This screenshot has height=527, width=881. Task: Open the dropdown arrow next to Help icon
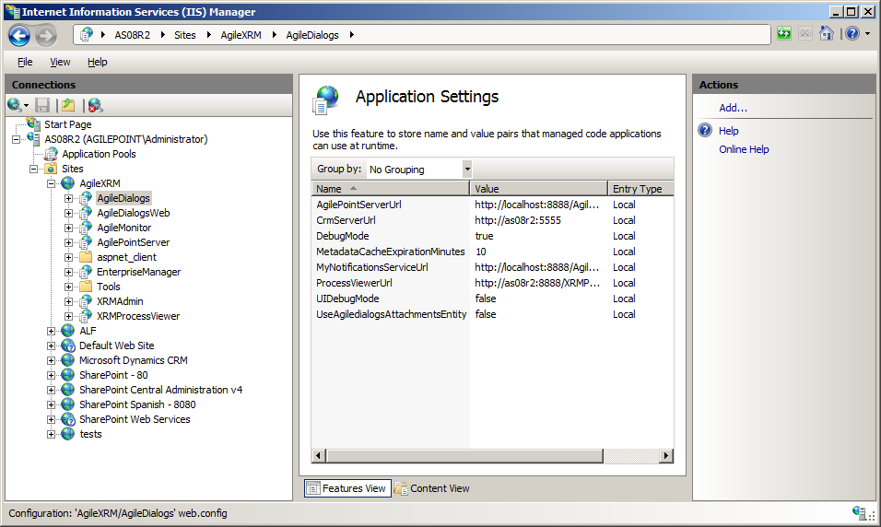coord(867,34)
